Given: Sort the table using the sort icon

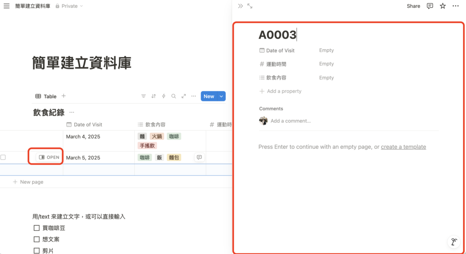Looking at the screenshot, I should [153, 97].
